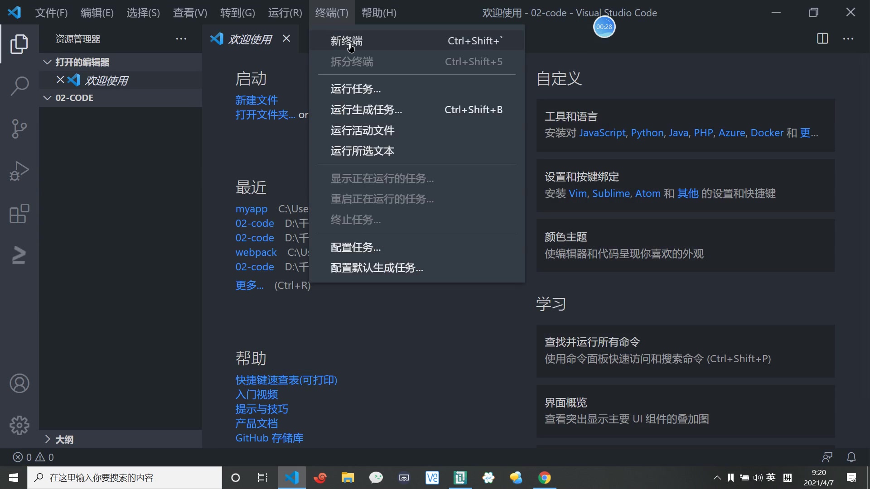This screenshot has width=870, height=489.
Task: Open Windows Start menu
Action: [x=14, y=478]
